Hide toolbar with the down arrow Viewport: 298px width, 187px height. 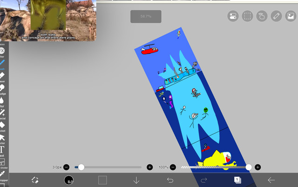pyautogui.click(x=136, y=180)
